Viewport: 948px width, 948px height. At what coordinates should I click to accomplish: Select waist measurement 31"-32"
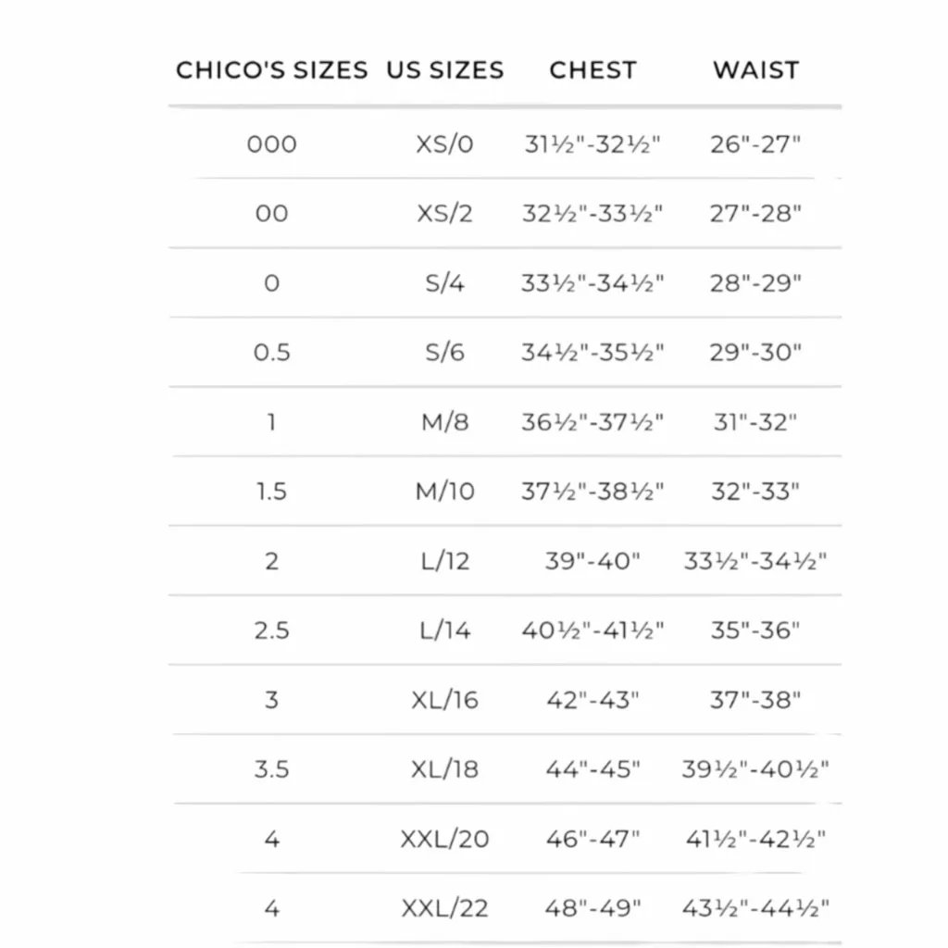[755, 422]
